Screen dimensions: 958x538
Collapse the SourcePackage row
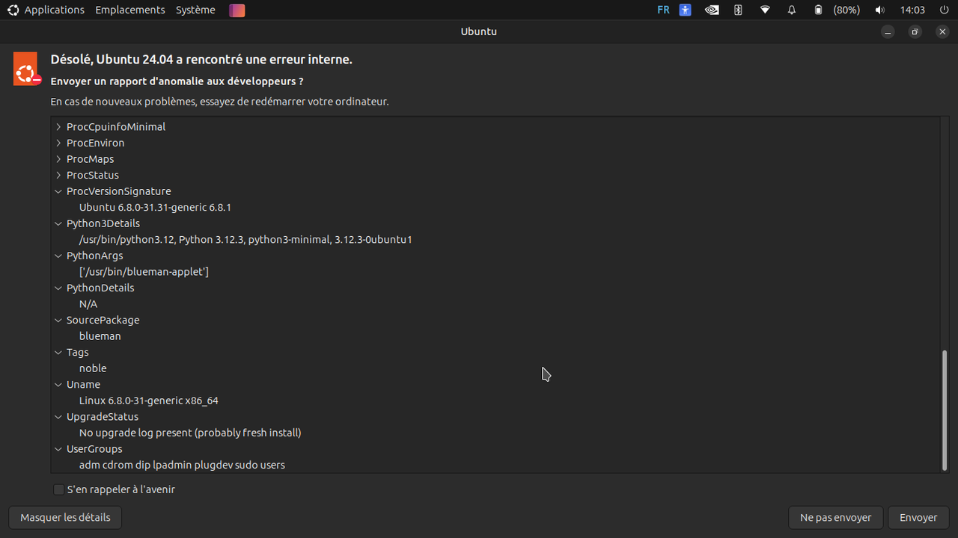pyautogui.click(x=58, y=320)
